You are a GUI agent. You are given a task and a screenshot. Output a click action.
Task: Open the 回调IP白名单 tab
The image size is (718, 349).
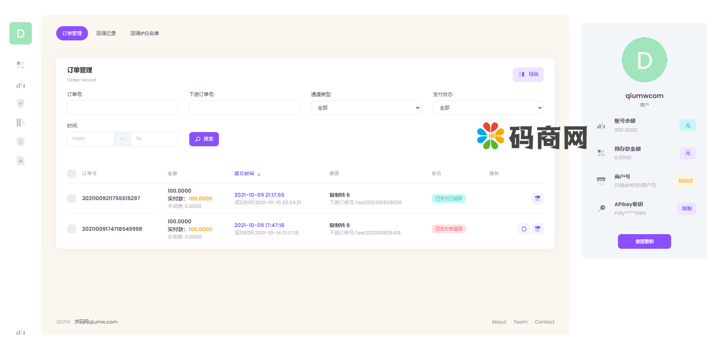click(x=145, y=33)
